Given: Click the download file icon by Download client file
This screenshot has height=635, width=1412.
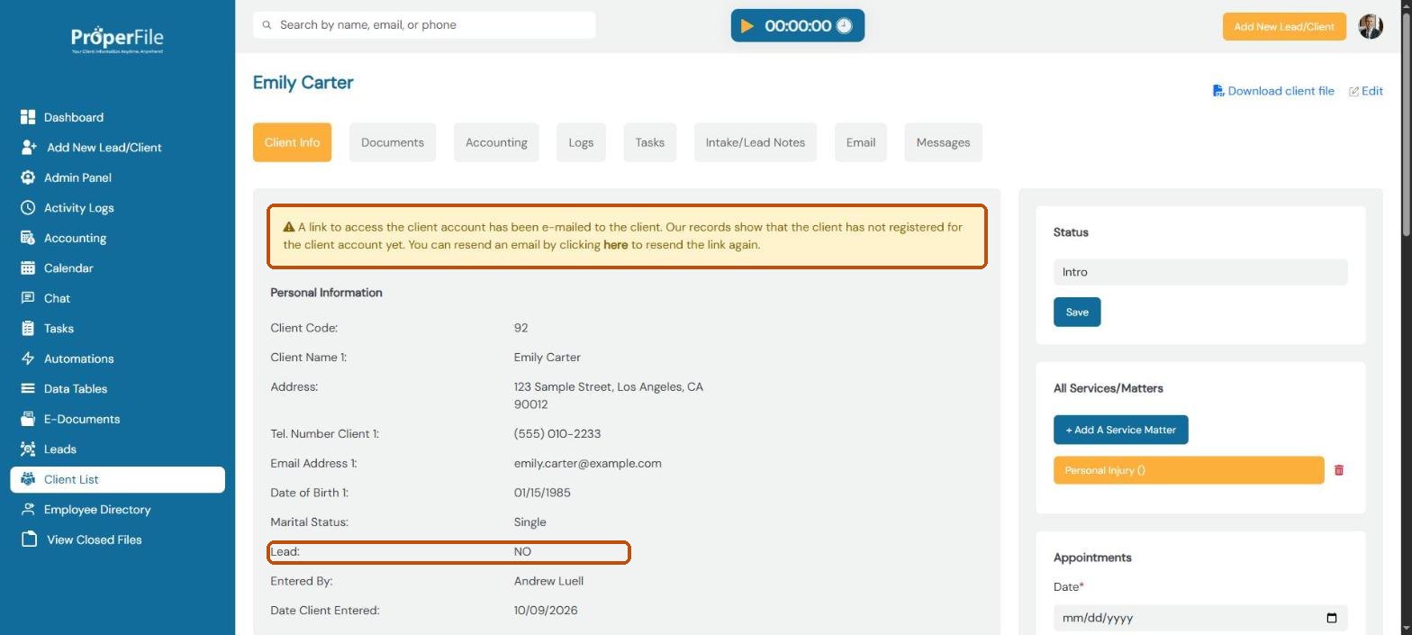Looking at the screenshot, I should pyautogui.click(x=1218, y=90).
